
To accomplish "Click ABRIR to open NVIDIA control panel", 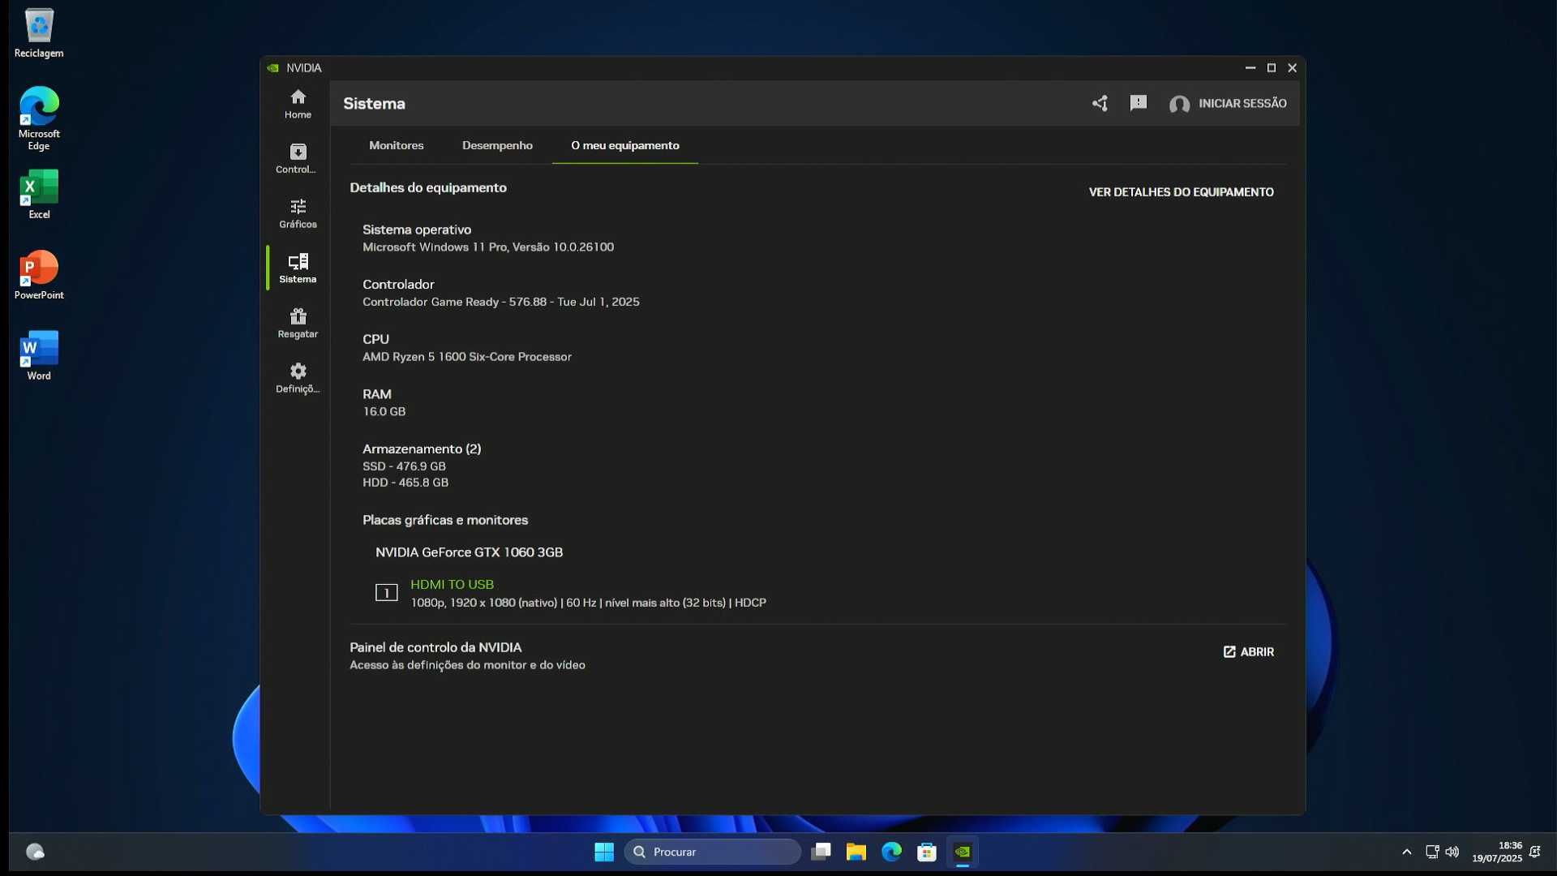I will tap(1248, 652).
